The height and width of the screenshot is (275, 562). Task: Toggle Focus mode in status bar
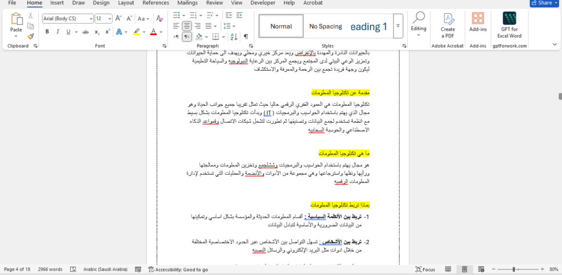(x=425, y=270)
